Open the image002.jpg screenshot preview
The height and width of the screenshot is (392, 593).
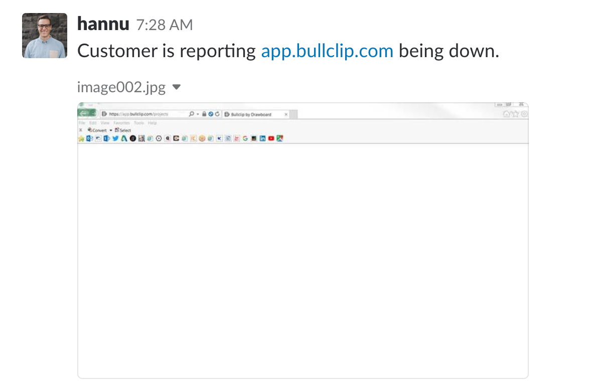pyautogui.click(x=303, y=240)
